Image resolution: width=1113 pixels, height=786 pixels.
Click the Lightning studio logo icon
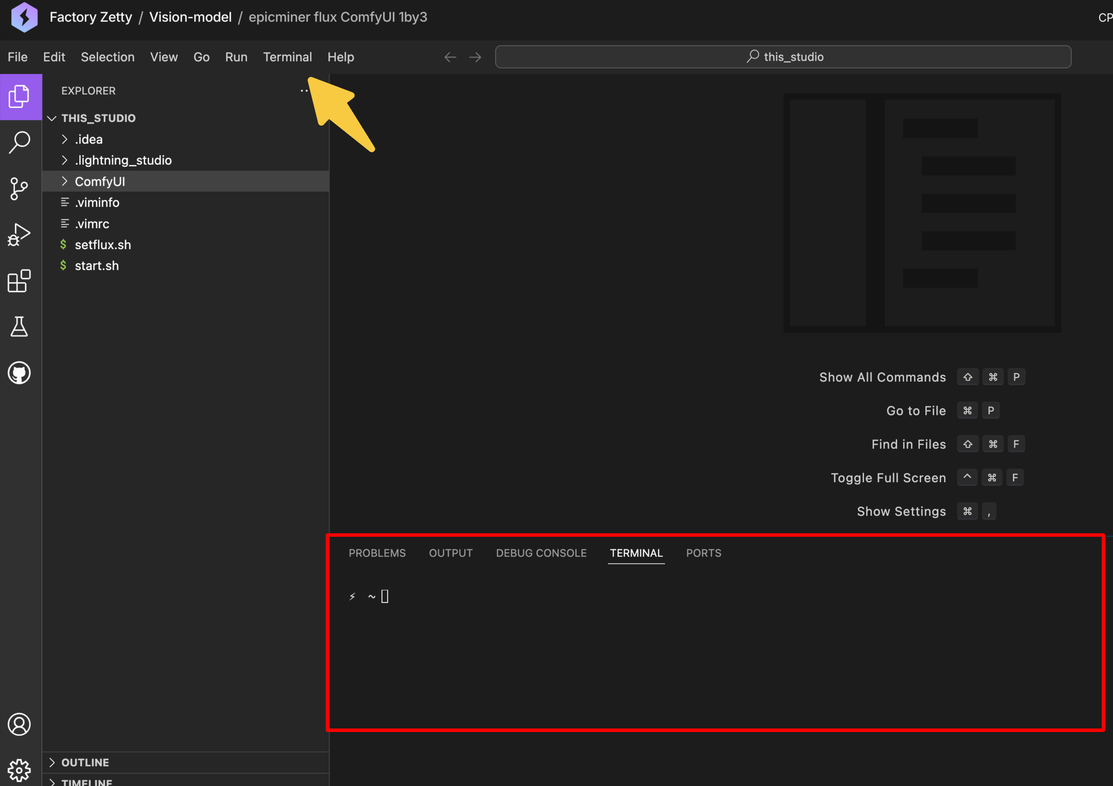(24, 17)
